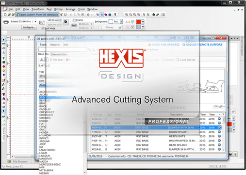Select the arrow Selection tool at toolbox top
246x175 pixels.
coord(4,40)
